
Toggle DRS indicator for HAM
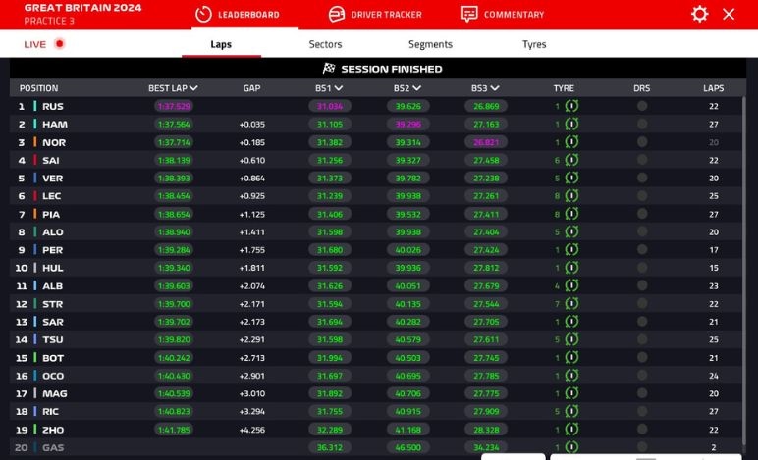[642, 125]
